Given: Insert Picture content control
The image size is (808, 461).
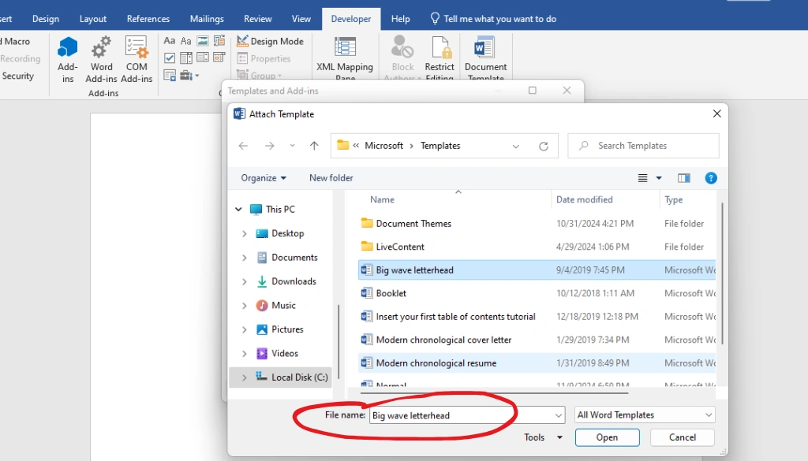Looking at the screenshot, I should click(203, 41).
